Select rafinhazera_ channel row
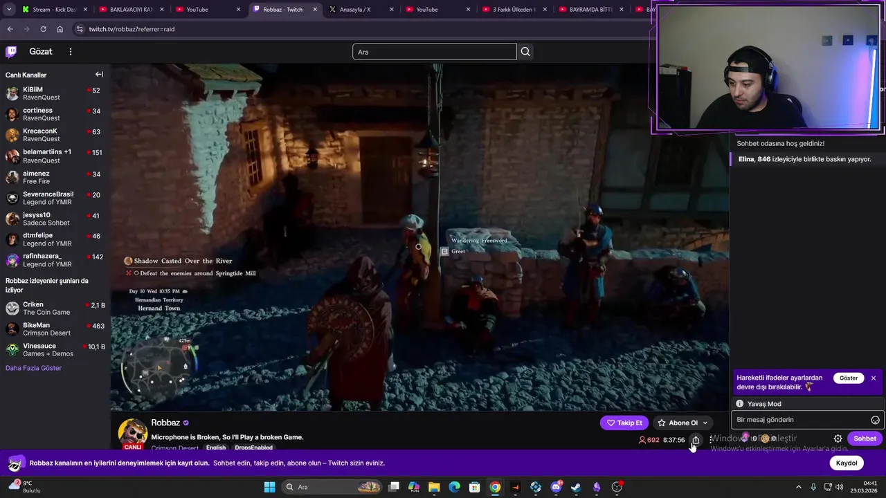886x498 pixels. (x=55, y=260)
